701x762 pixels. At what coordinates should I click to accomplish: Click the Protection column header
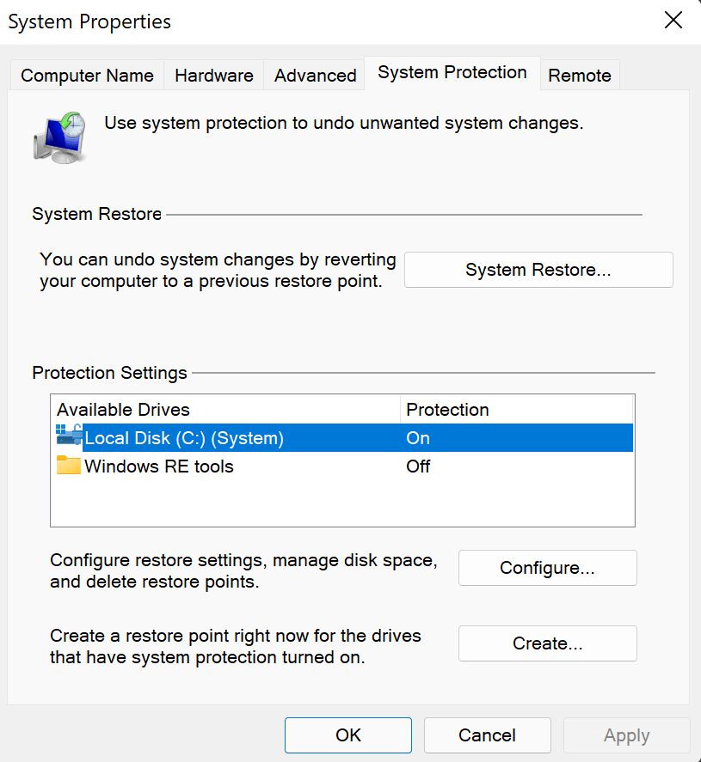[447, 410]
